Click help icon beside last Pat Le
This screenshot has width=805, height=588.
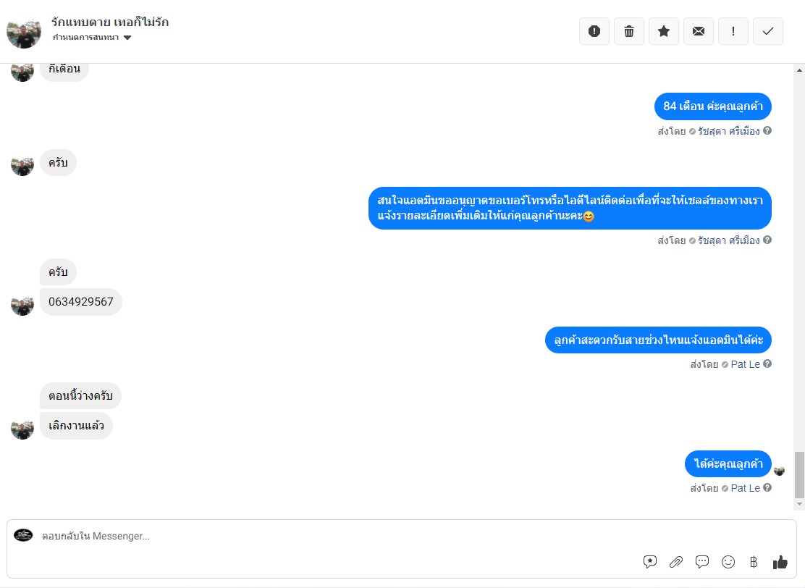(x=767, y=488)
